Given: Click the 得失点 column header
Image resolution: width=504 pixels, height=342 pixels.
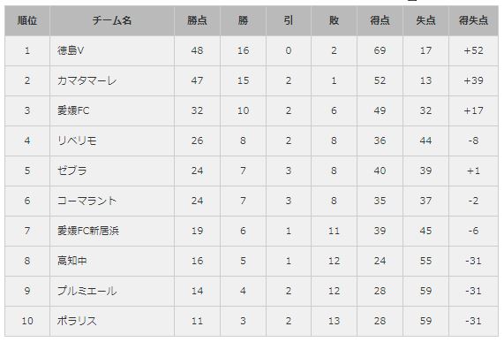Looking at the screenshot, I should [473, 20].
